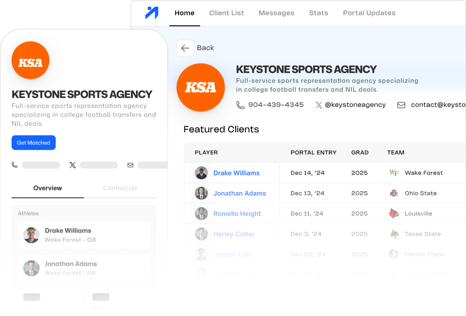This screenshot has width=466, height=316.
Task: Click the Louisville cardinal team logo
Action: 394,214
